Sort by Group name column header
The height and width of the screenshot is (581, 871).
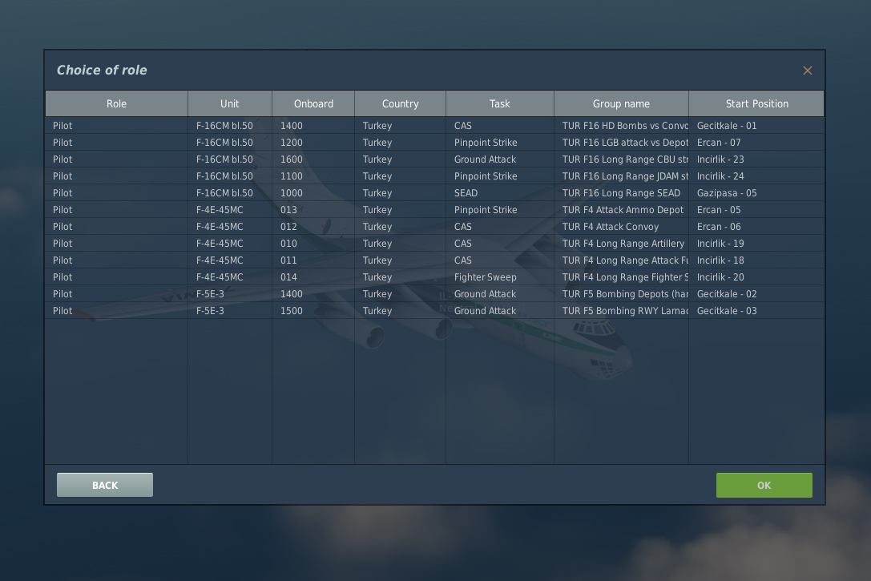pyautogui.click(x=621, y=103)
